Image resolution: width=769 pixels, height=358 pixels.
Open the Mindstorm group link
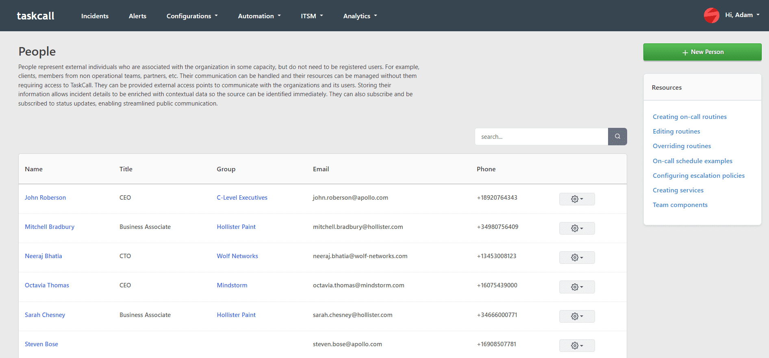click(x=232, y=285)
